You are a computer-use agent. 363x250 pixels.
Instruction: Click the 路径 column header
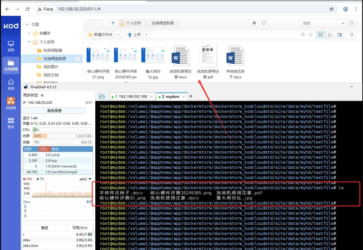click(x=44, y=228)
